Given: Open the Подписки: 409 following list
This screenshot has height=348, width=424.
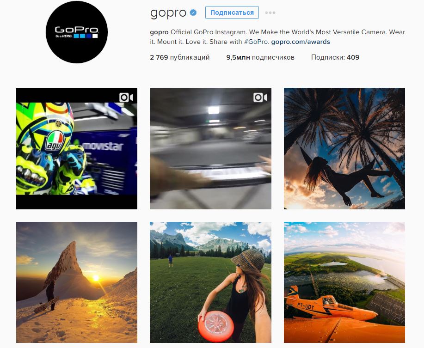Looking at the screenshot, I should [x=335, y=57].
